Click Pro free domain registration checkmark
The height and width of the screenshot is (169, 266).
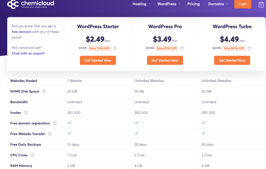[137, 122]
